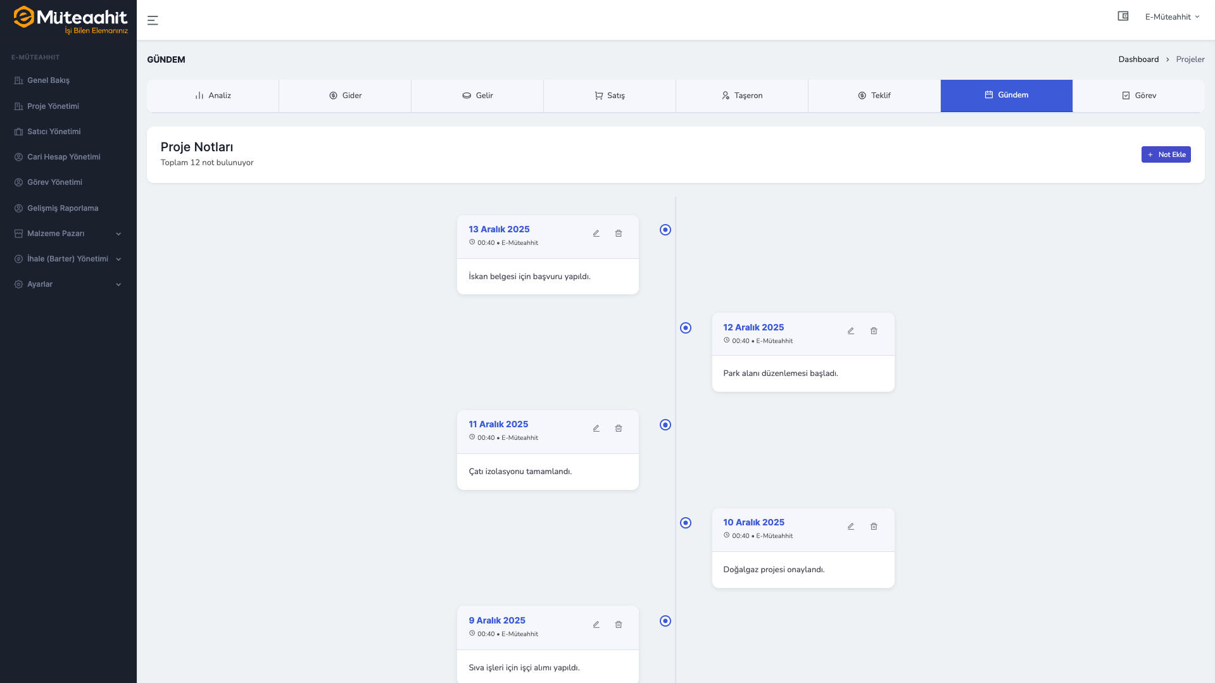This screenshot has height=683, width=1215.
Task: Open the Taşeron tab
Action: click(x=741, y=96)
